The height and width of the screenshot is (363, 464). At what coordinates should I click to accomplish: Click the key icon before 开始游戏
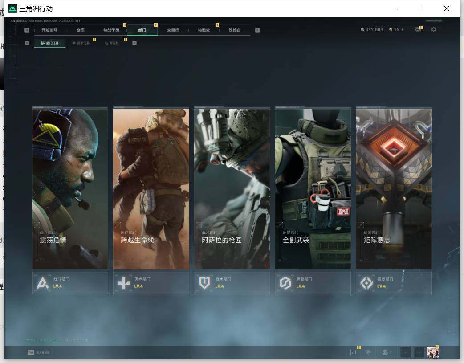point(27,30)
